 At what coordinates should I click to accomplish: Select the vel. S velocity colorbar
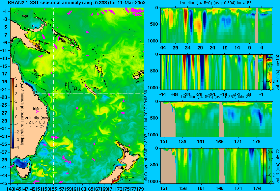[x=265, y=166]
